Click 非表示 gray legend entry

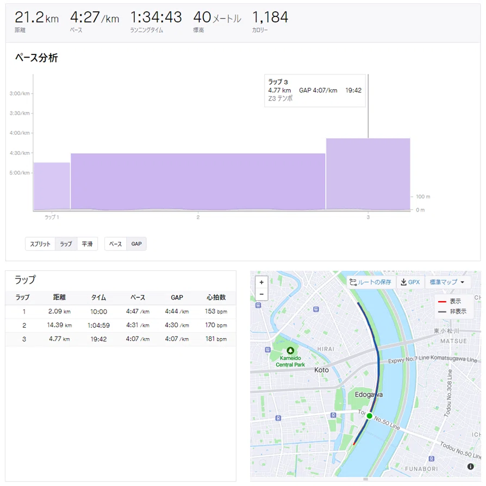pyautogui.click(x=452, y=311)
